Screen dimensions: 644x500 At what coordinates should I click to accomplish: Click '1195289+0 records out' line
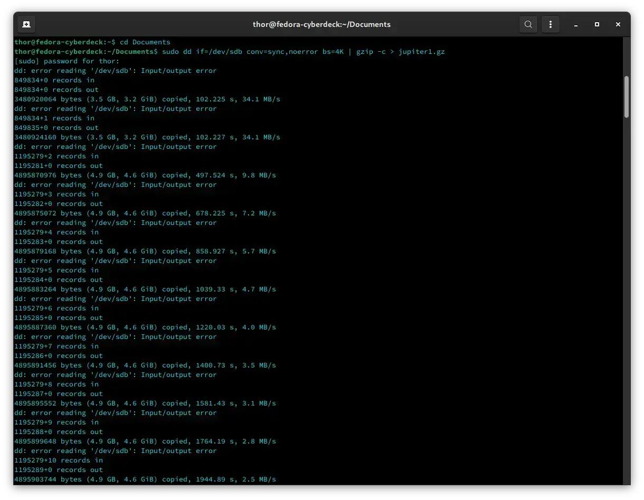59,469
